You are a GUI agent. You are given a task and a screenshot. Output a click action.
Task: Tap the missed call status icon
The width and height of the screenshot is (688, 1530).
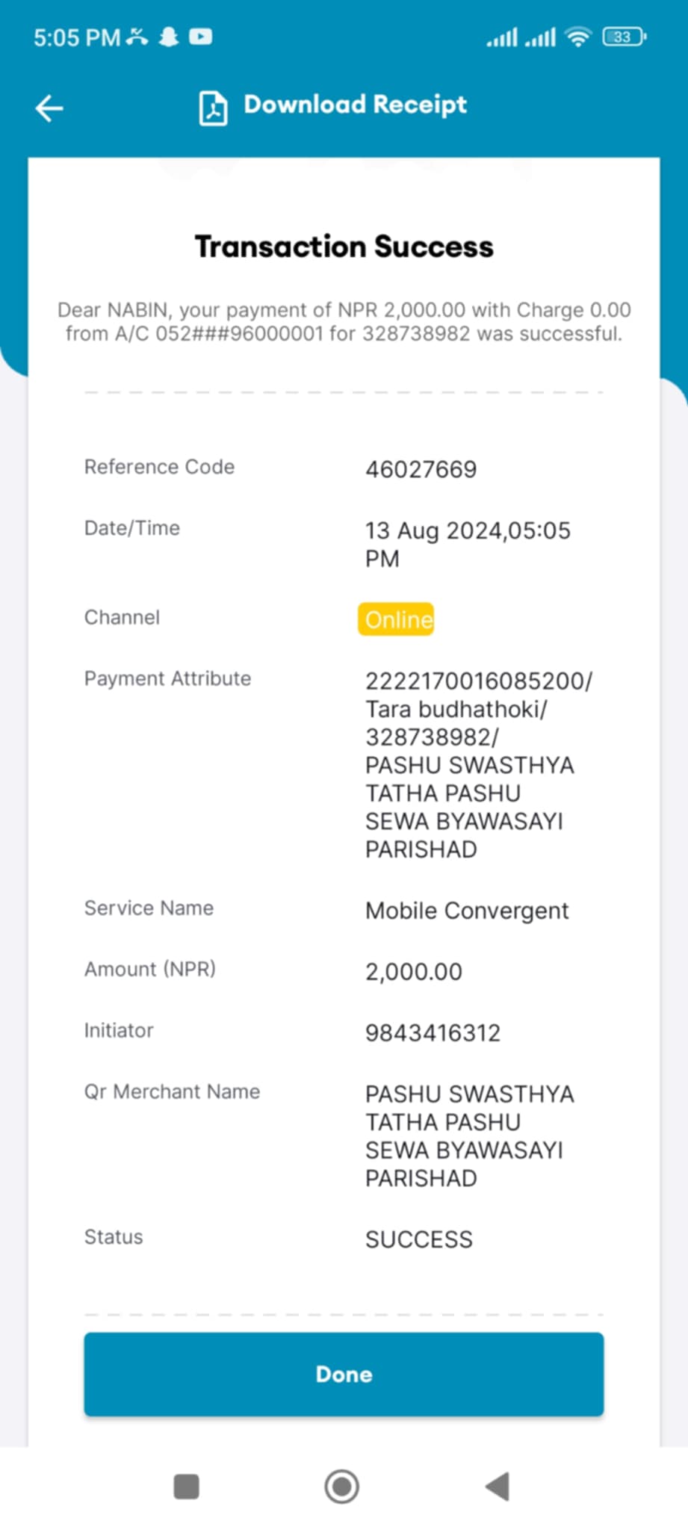click(137, 36)
